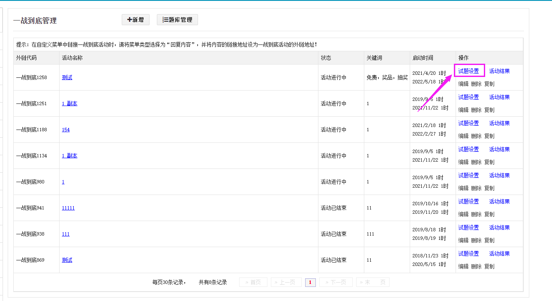Open the "111" activity name link
The height and width of the screenshot is (301, 552).
(66, 234)
